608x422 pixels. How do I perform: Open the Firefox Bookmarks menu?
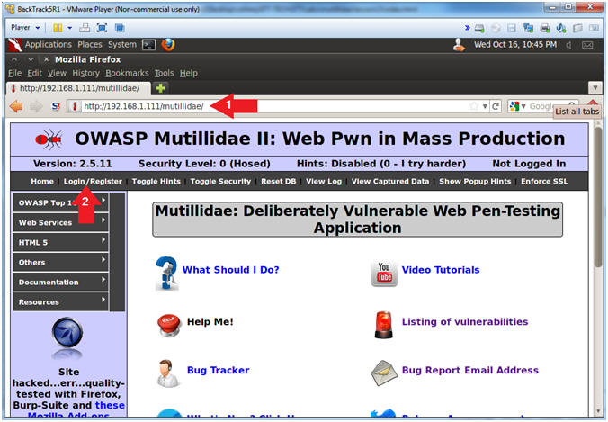[x=127, y=73]
